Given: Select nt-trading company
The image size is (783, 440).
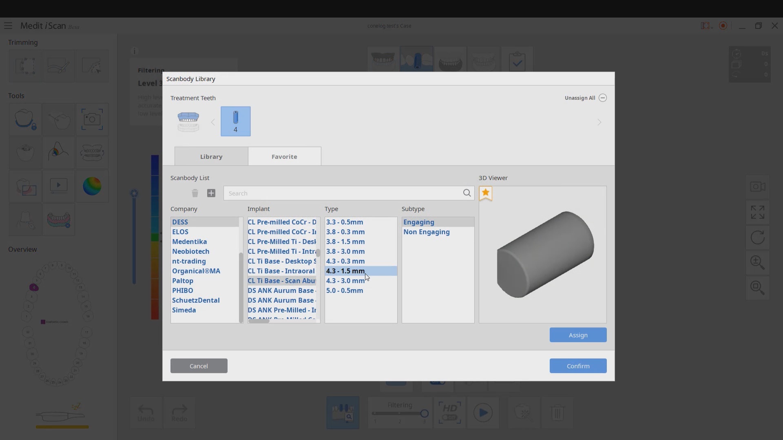Looking at the screenshot, I should pos(205,261).
